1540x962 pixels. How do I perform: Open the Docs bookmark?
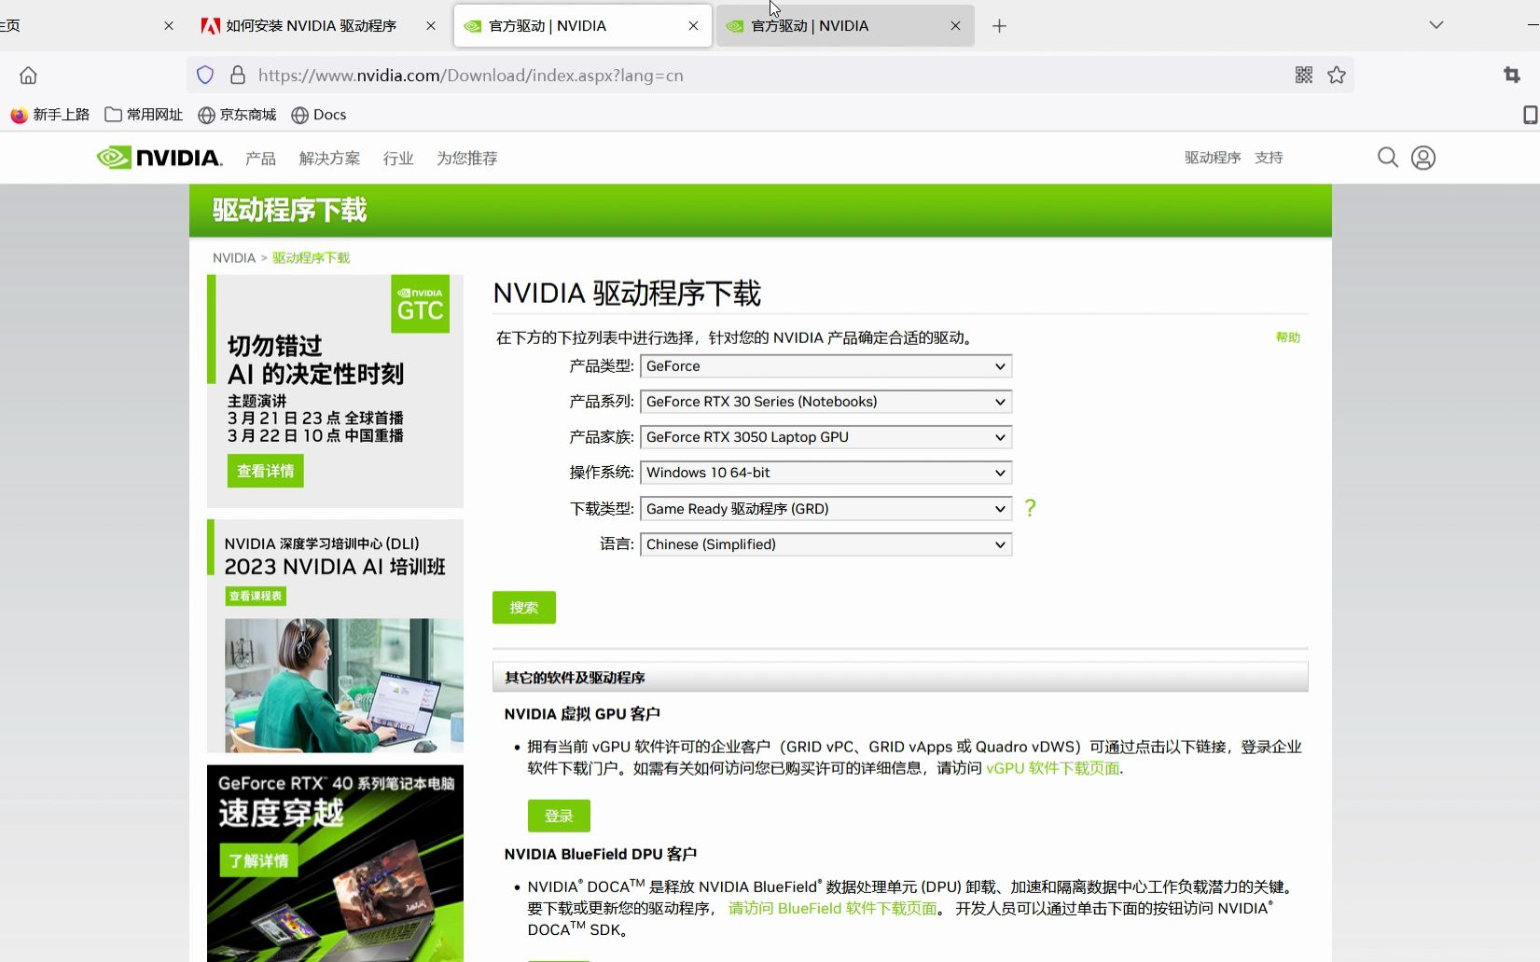[319, 115]
